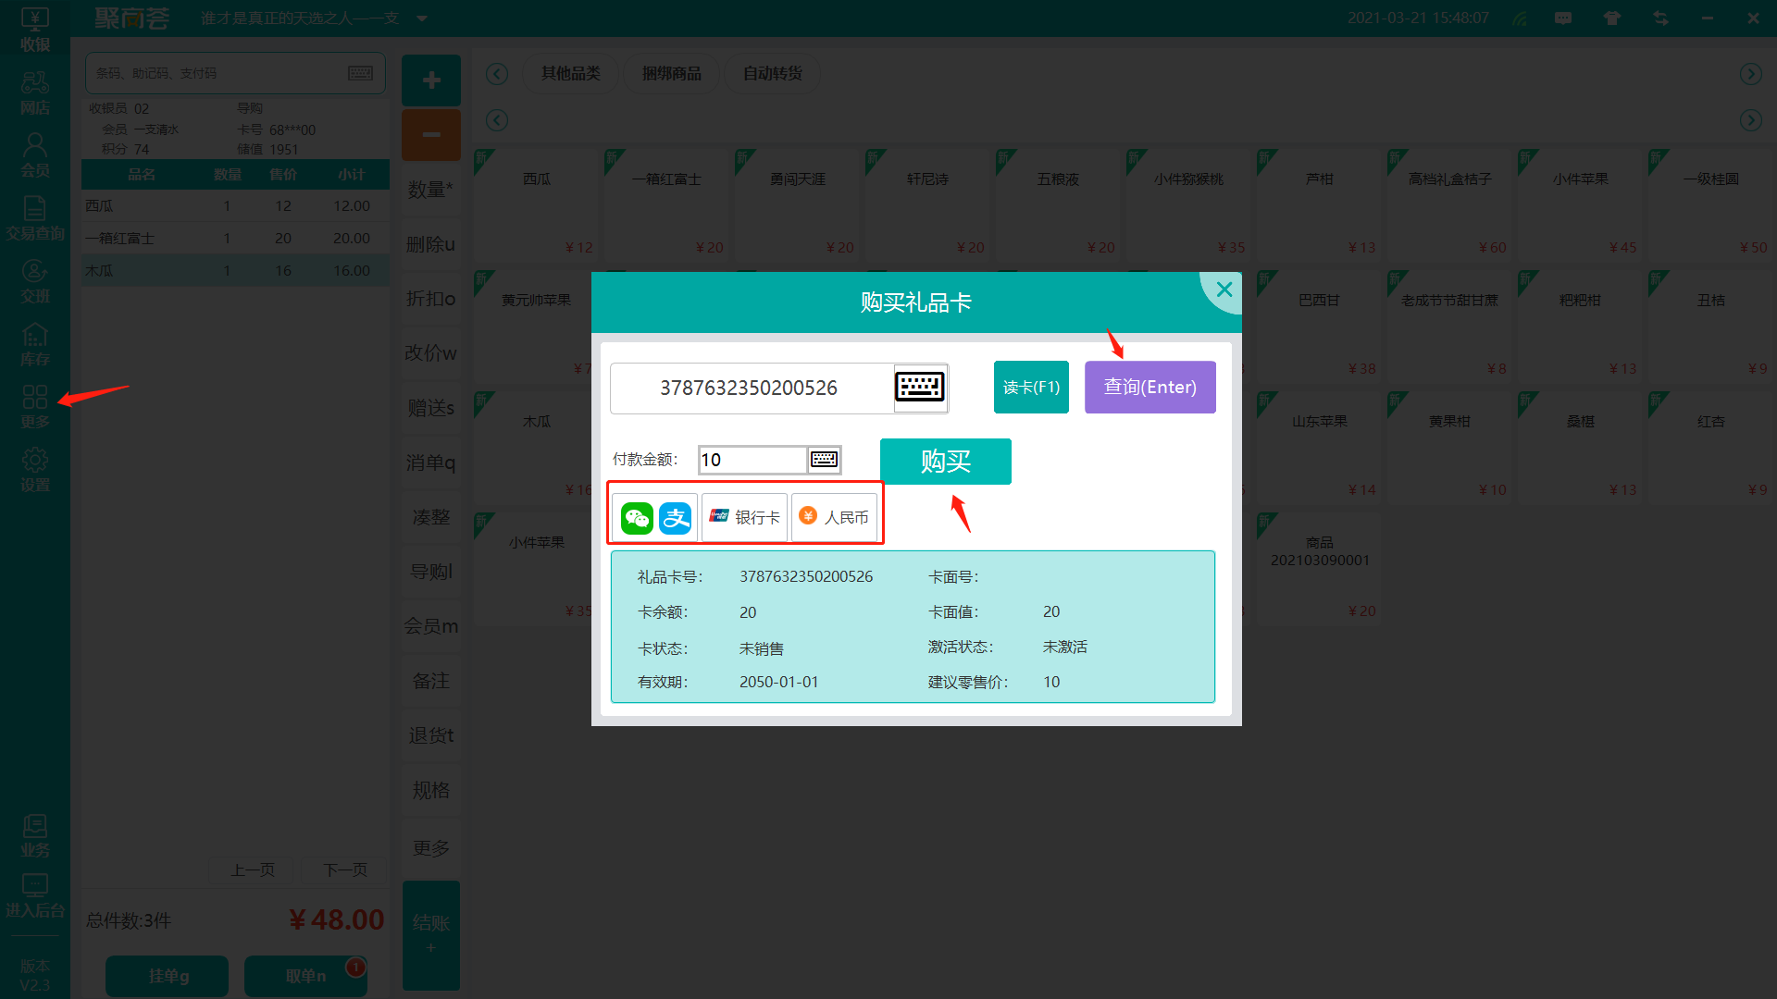Screen dimensions: 1777x999
Task: Click the 查询(Enter) button
Action: [1149, 387]
